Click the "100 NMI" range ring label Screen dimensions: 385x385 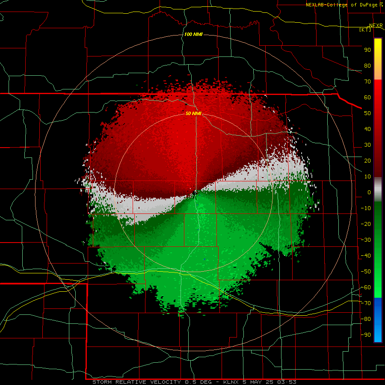(x=193, y=34)
